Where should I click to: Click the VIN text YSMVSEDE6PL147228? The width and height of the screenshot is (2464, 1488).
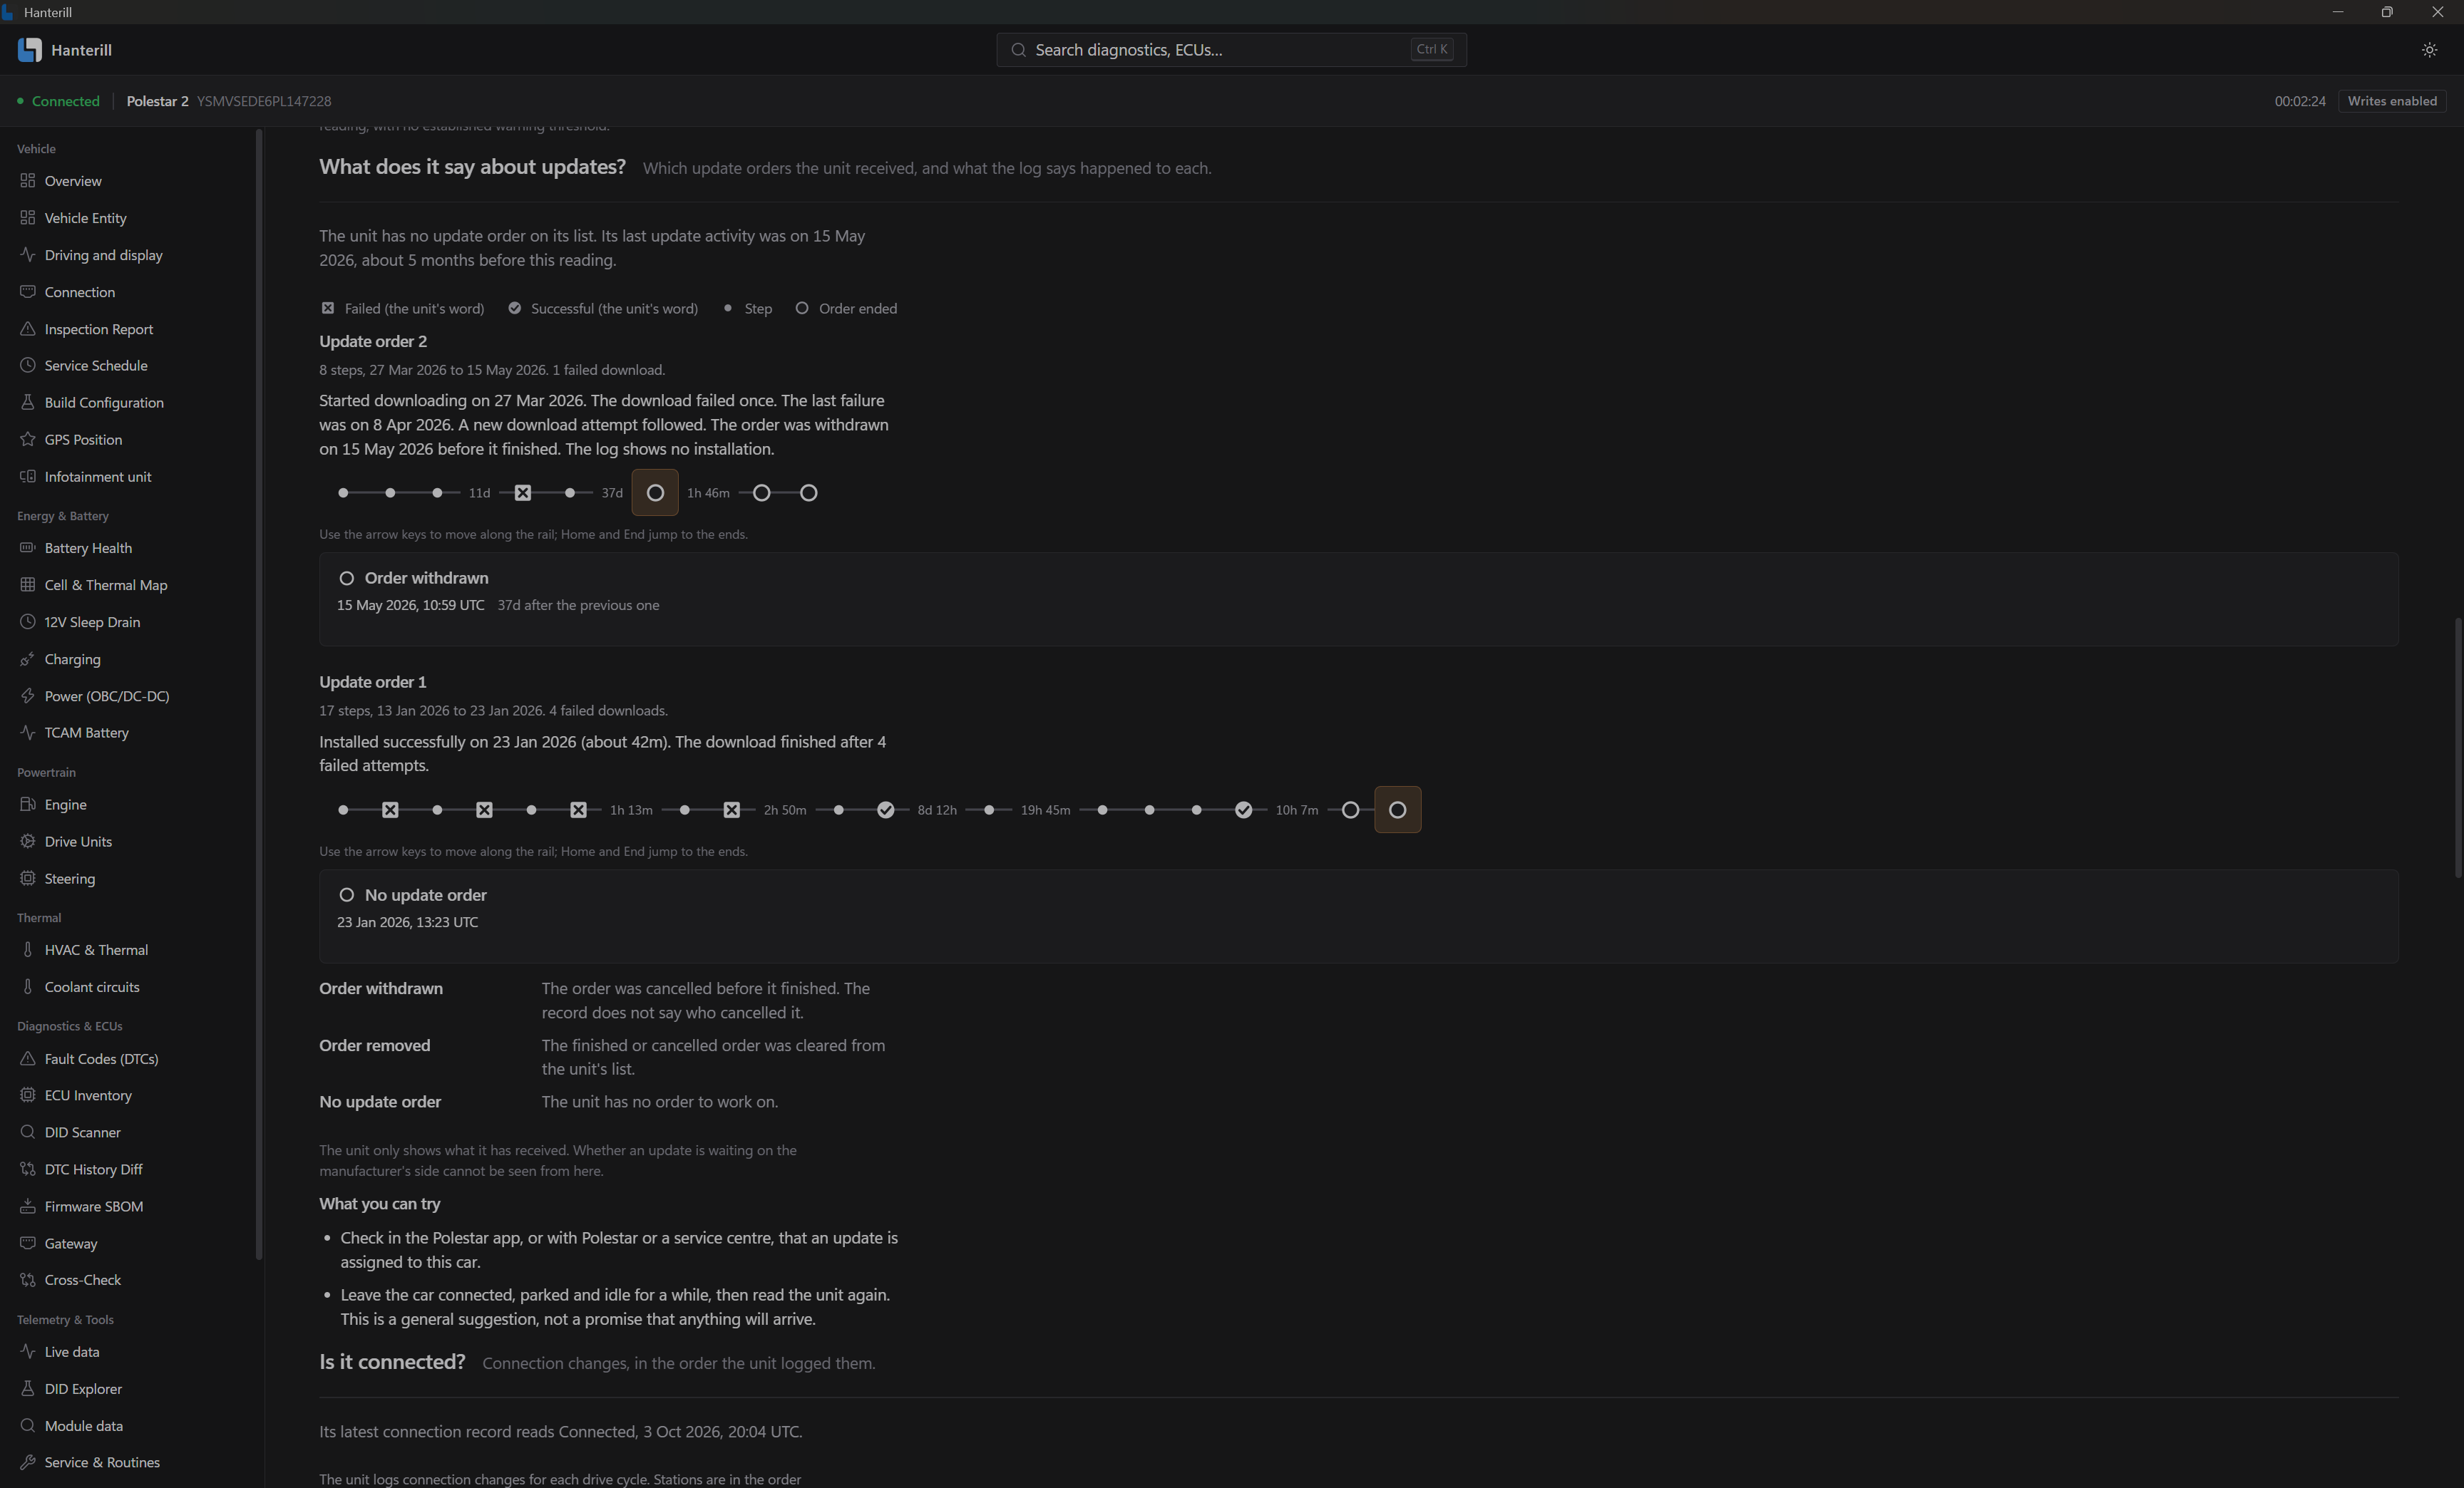click(264, 101)
